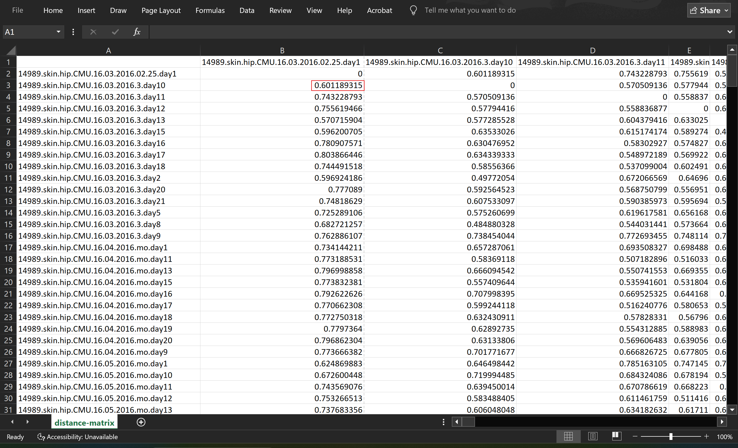738x448 pixels.
Task: Click the Tell me lightbulb icon
Action: (x=413, y=10)
